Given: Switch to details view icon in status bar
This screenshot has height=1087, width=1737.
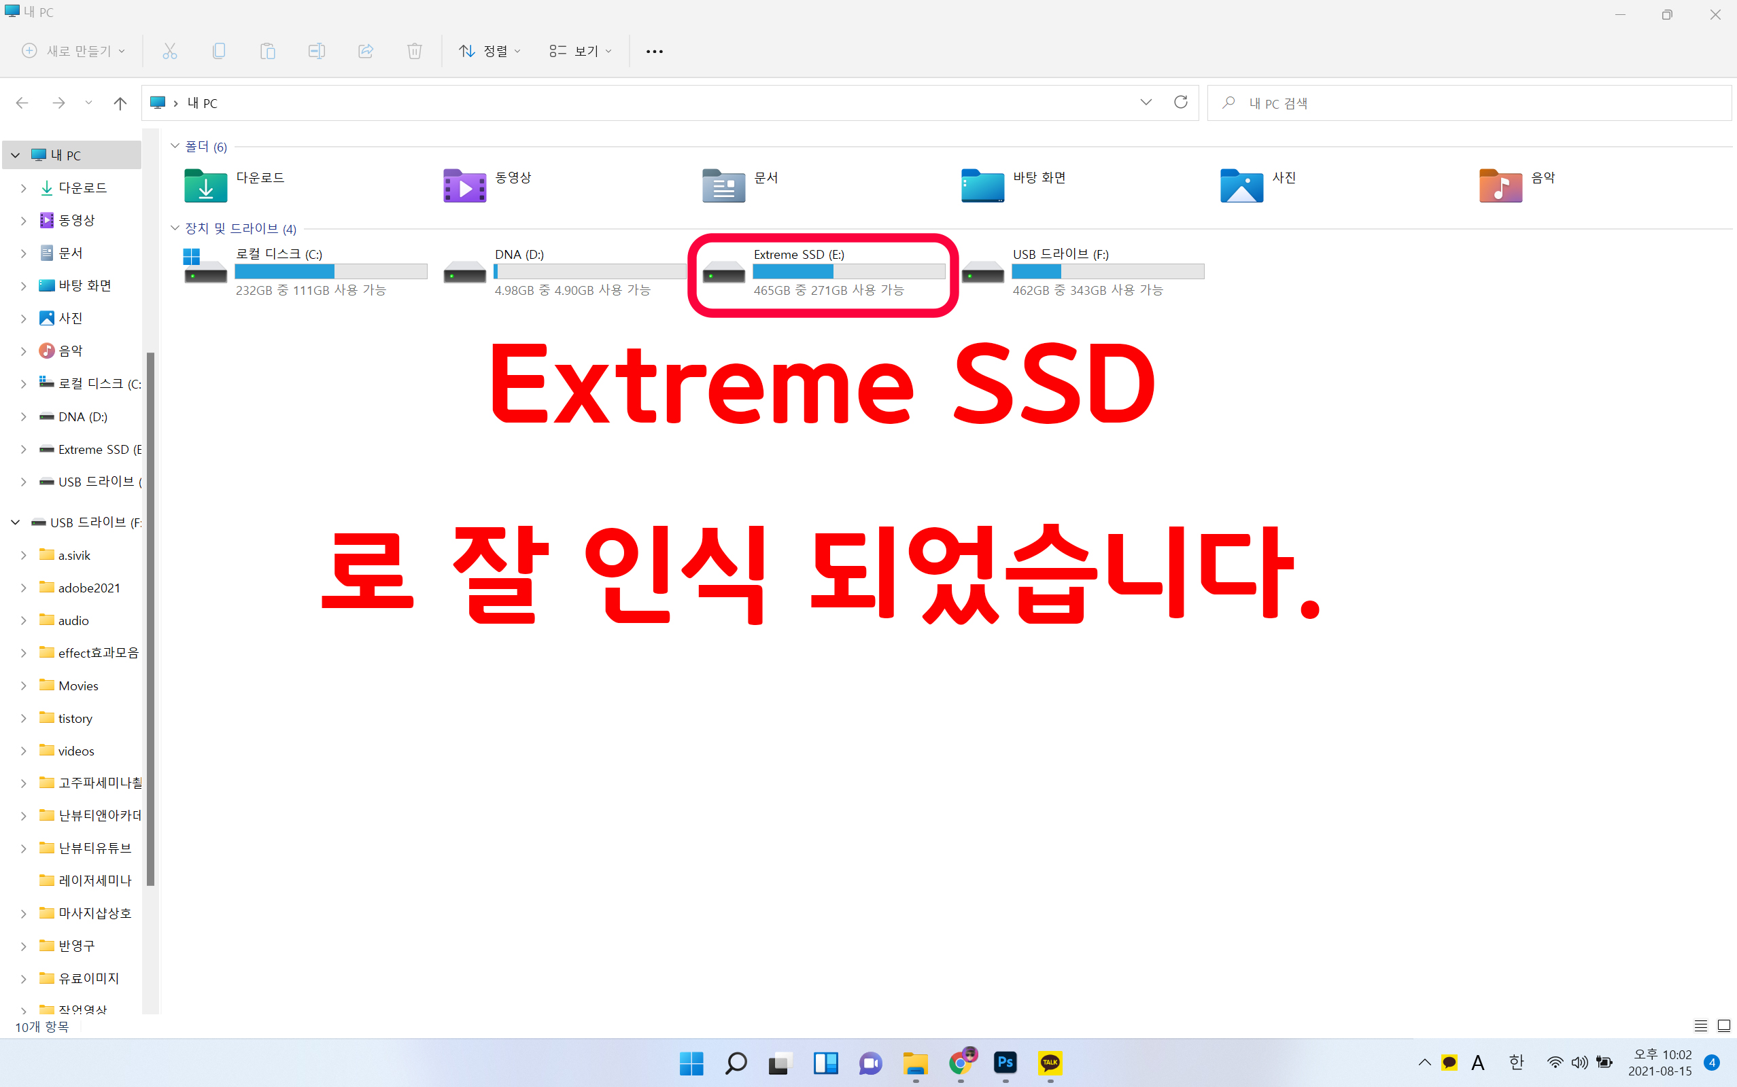Looking at the screenshot, I should 1700,1026.
